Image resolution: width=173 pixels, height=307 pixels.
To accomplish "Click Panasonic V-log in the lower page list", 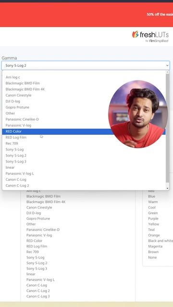I will 39,235.
